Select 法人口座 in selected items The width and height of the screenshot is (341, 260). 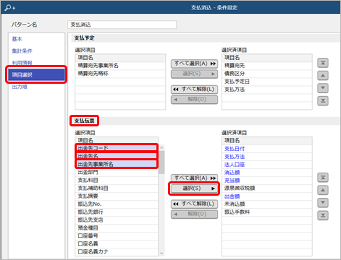tap(267, 165)
